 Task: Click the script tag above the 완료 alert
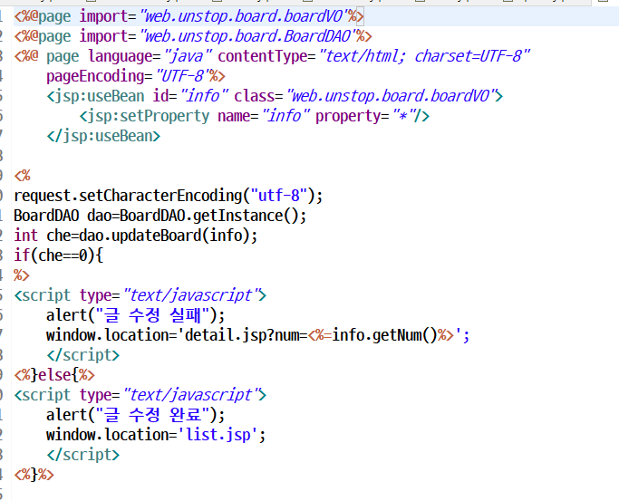pyautogui.click(x=140, y=395)
